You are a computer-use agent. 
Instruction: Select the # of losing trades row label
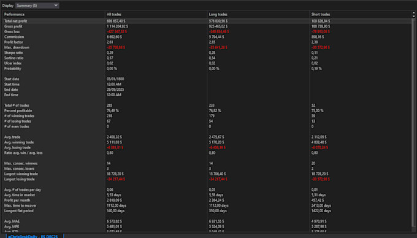18,121
